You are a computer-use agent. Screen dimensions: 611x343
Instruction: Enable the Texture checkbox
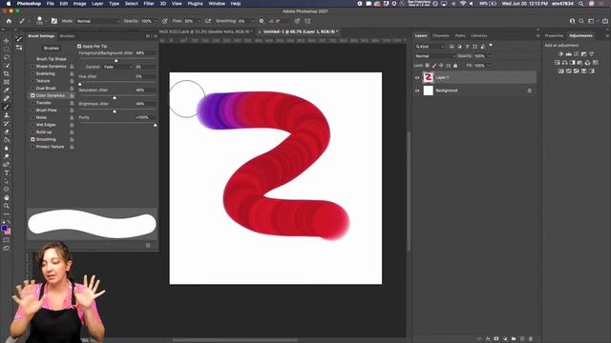pos(32,81)
